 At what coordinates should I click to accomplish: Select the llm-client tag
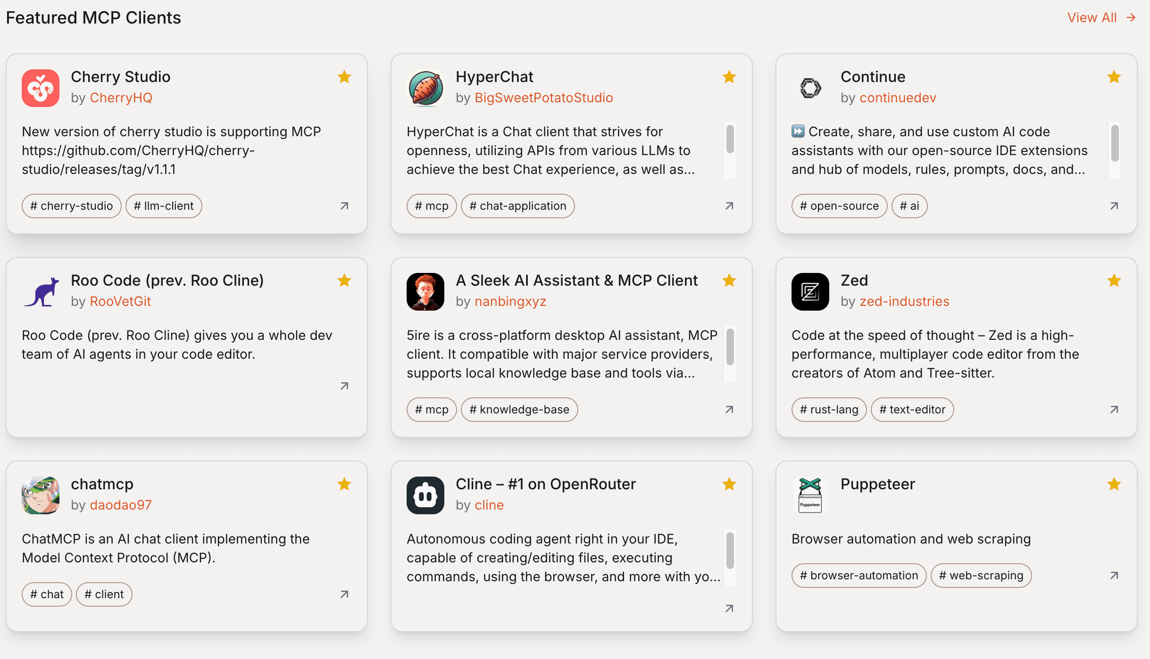point(164,206)
